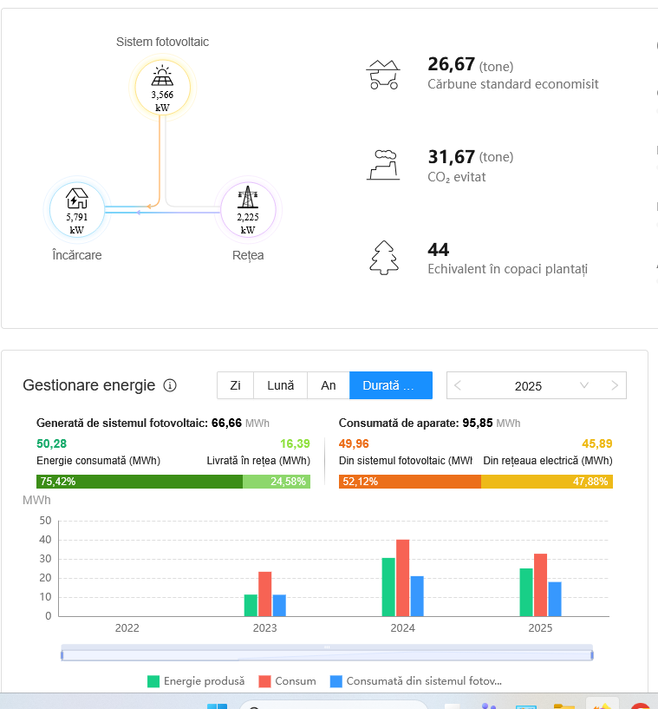The image size is (658, 709).
Task: Select the Durată period button
Action: tap(390, 385)
